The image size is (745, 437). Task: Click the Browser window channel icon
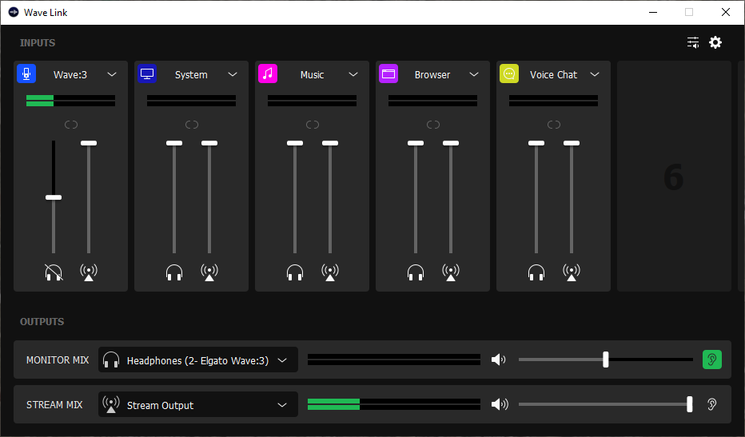388,74
